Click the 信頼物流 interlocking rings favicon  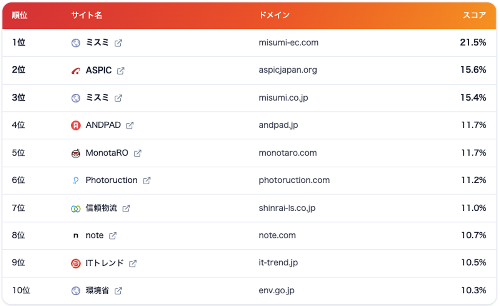[x=76, y=208]
